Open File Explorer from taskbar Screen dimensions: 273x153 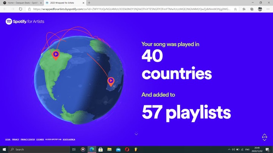[109, 149]
